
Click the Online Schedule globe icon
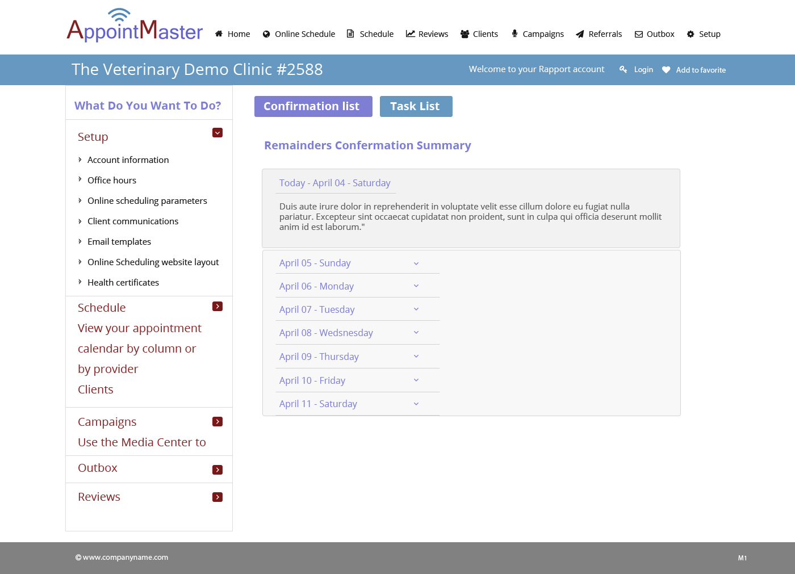click(266, 34)
